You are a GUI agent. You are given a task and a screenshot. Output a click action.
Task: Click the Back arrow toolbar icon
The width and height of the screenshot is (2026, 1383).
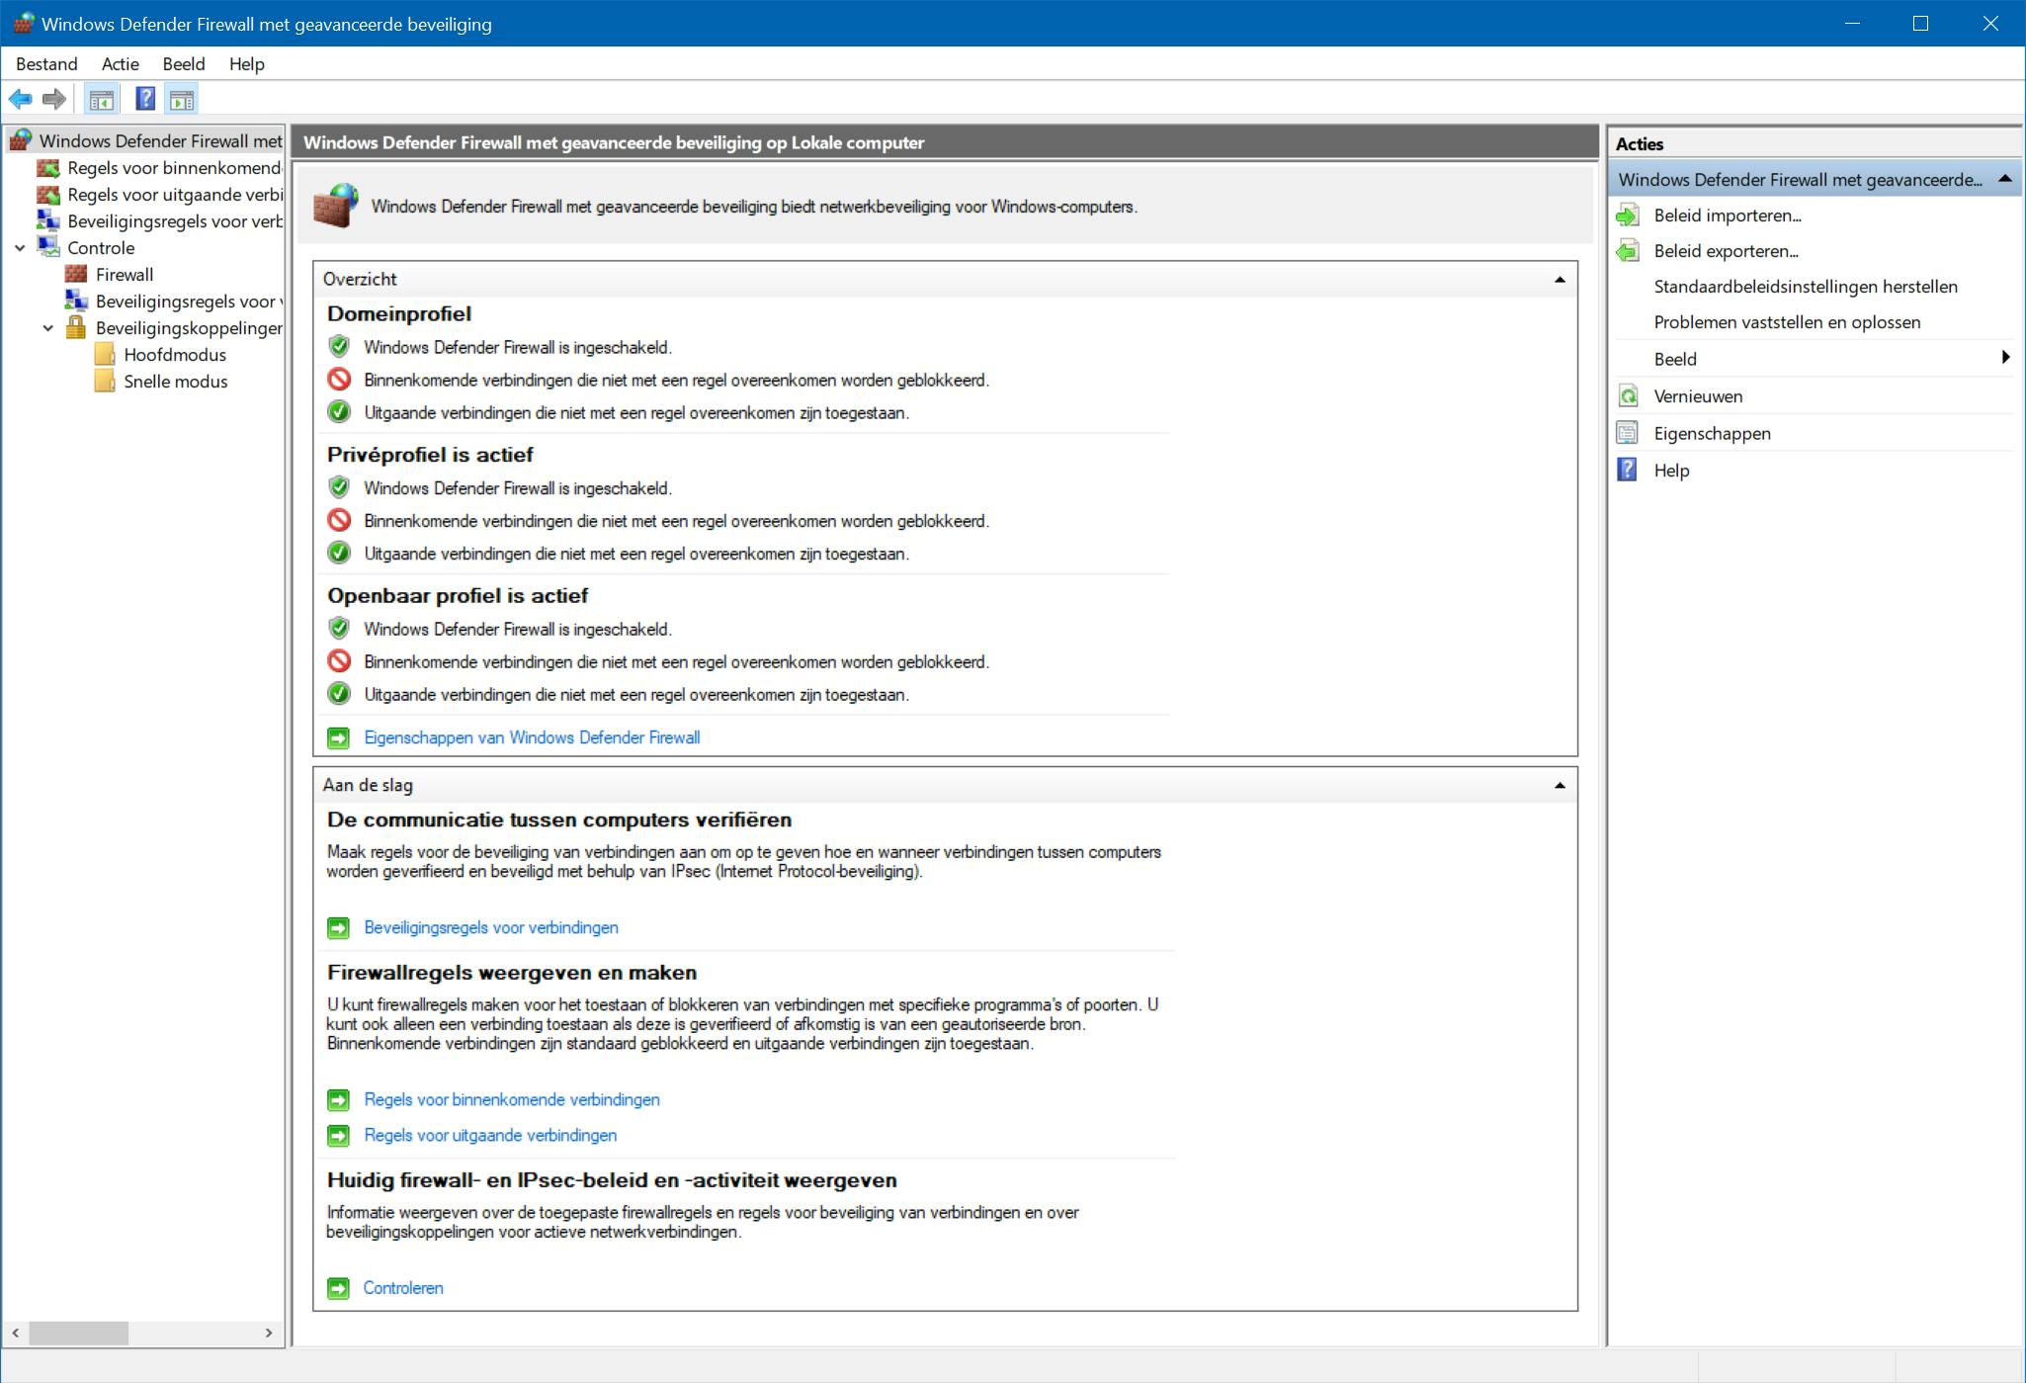coord(20,99)
